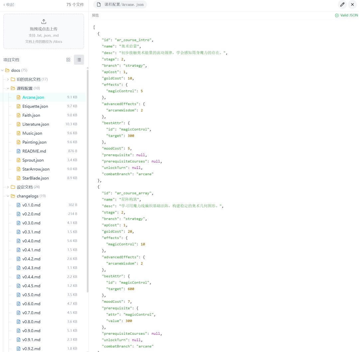
Task: Click the v0.4.3.md document icon
Action: click(x=19, y=268)
